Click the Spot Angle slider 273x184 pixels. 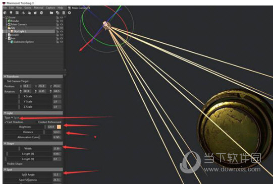[x=28, y=174]
